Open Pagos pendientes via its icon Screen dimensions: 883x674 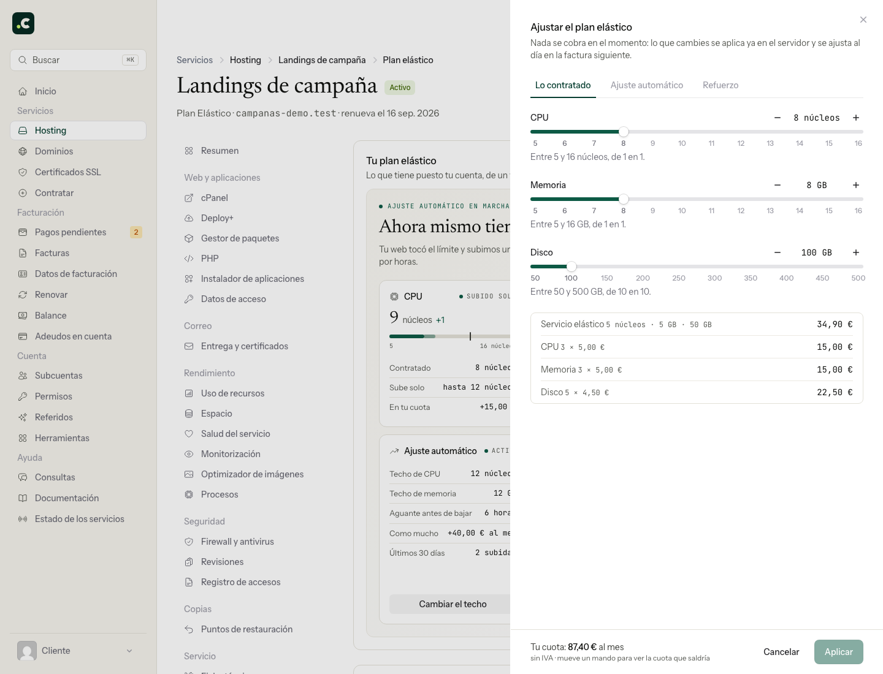pyautogui.click(x=23, y=232)
